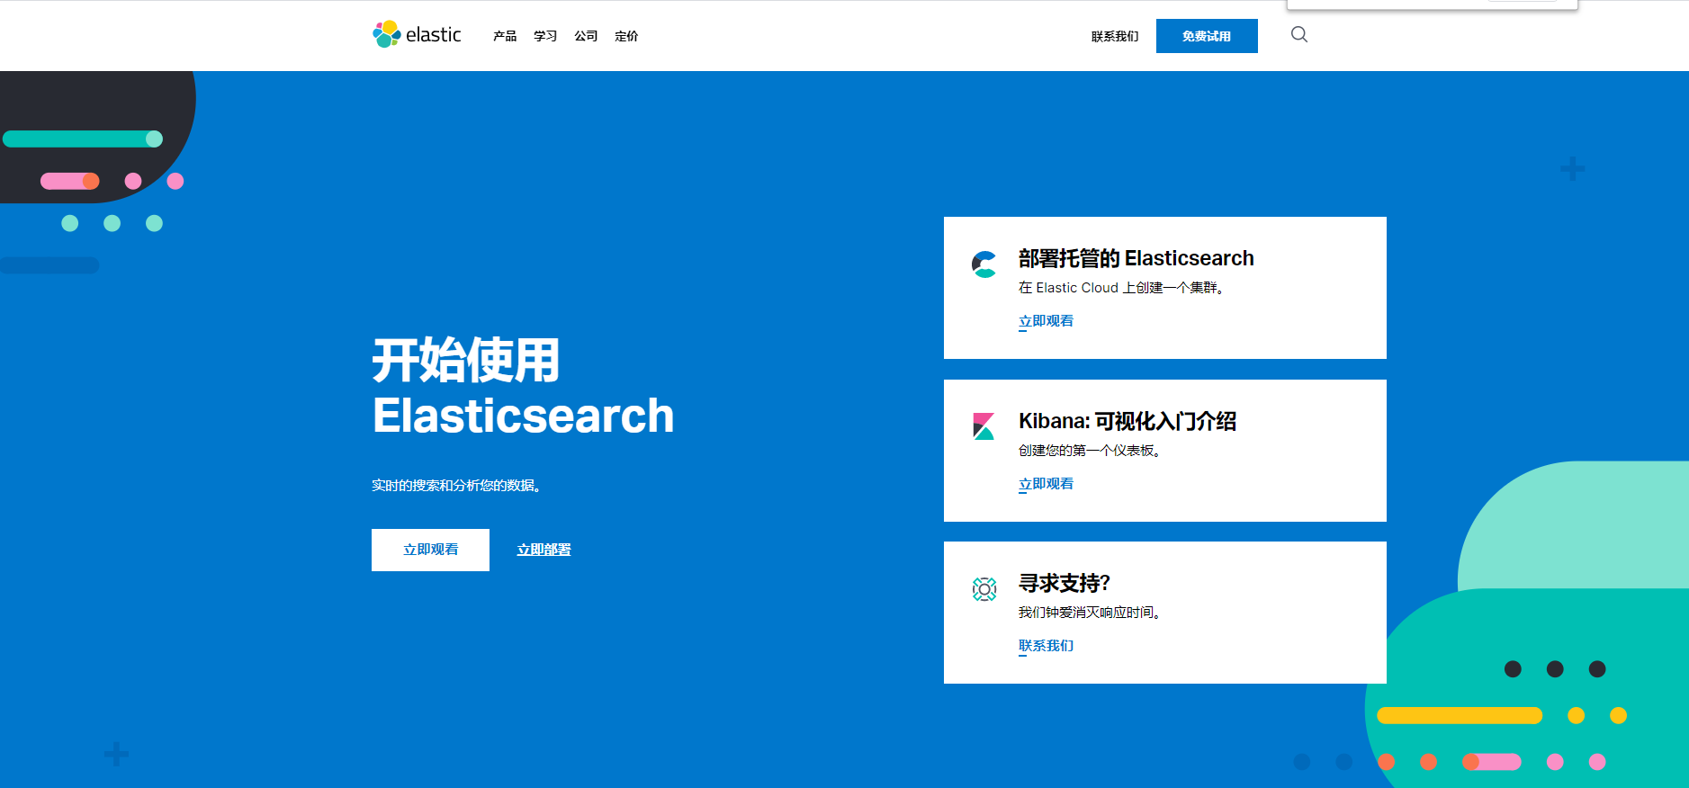Viewport: 1689px width, 788px height.
Task: Click the Kibana: 可视化入门介绍 heading
Action: pyautogui.click(x=1127, y=421)
